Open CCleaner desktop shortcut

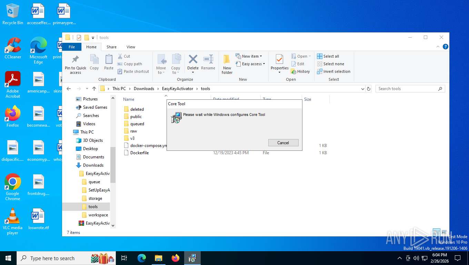point(13,48)
